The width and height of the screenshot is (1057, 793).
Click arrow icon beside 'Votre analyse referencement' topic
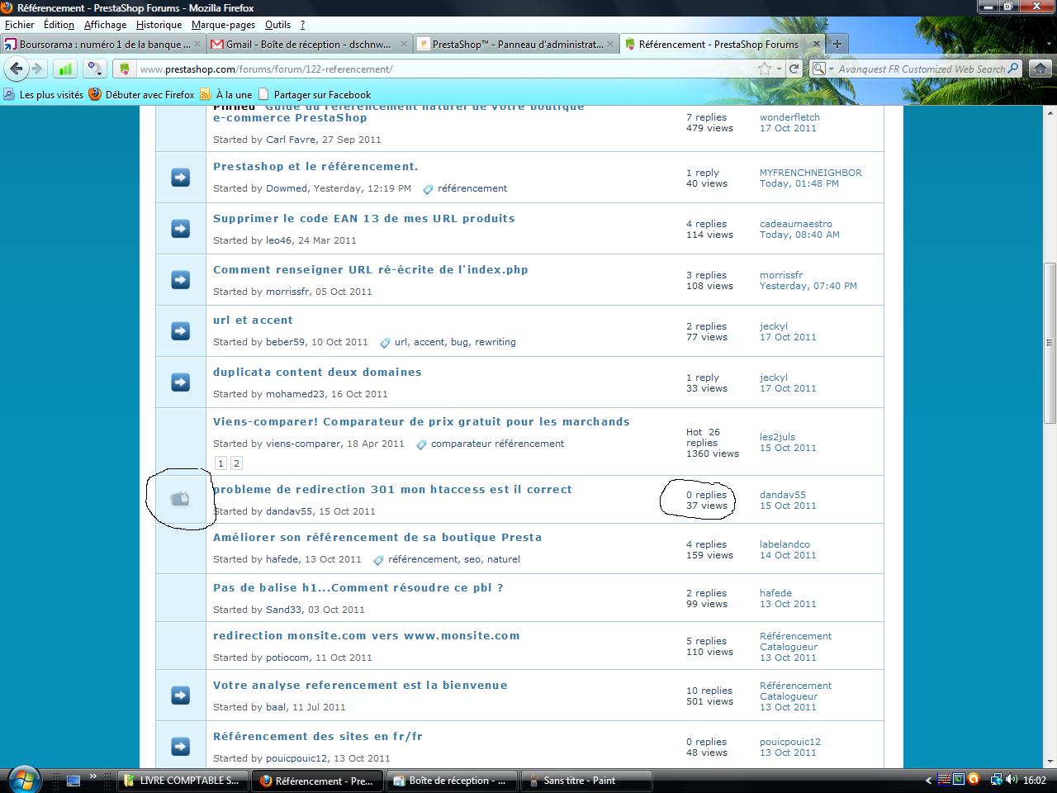pos(180,695)
